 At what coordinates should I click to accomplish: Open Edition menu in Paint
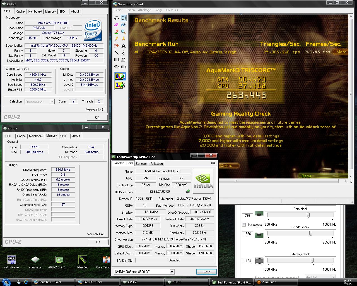tap(130, 10)
